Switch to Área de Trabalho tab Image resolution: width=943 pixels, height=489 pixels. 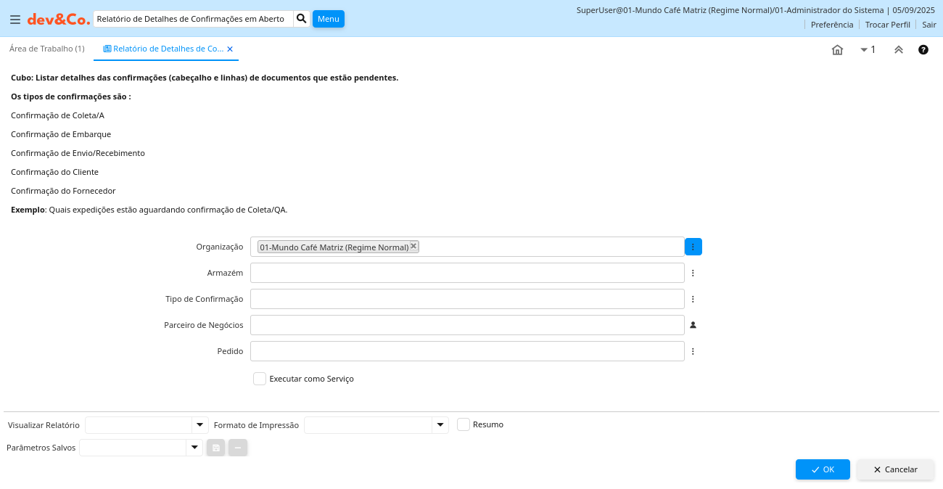(46, 49)
